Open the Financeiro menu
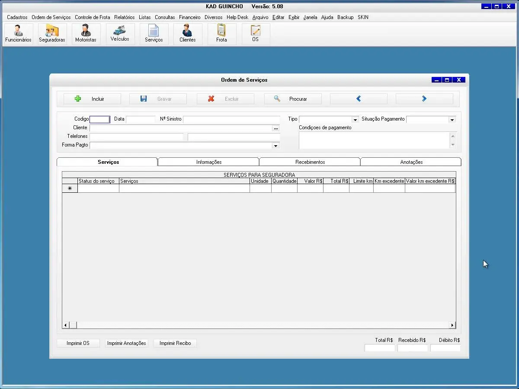This screenshot has width=519, height=389. click(x=189, y=17)
